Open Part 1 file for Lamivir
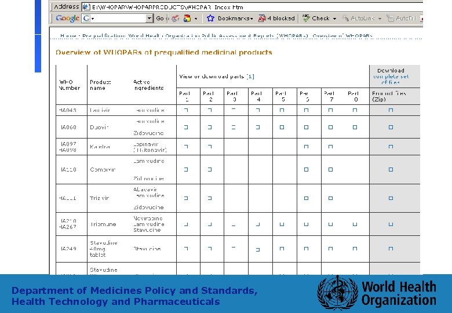 pos(186,110)
